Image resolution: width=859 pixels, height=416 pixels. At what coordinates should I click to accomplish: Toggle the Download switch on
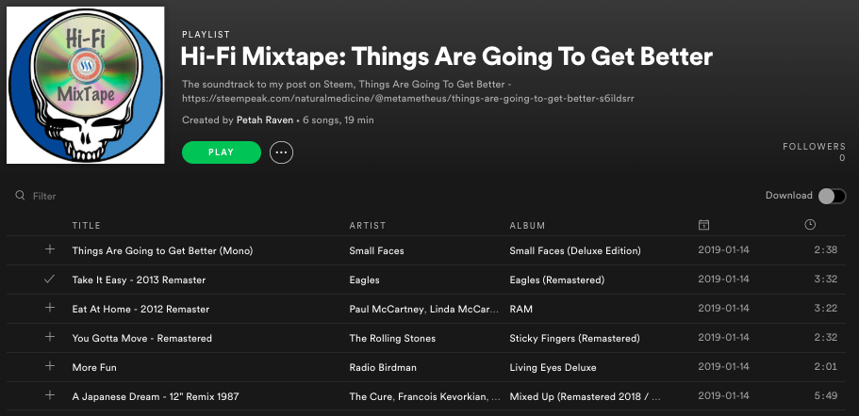pyautogui.click(x=832, y=197)
